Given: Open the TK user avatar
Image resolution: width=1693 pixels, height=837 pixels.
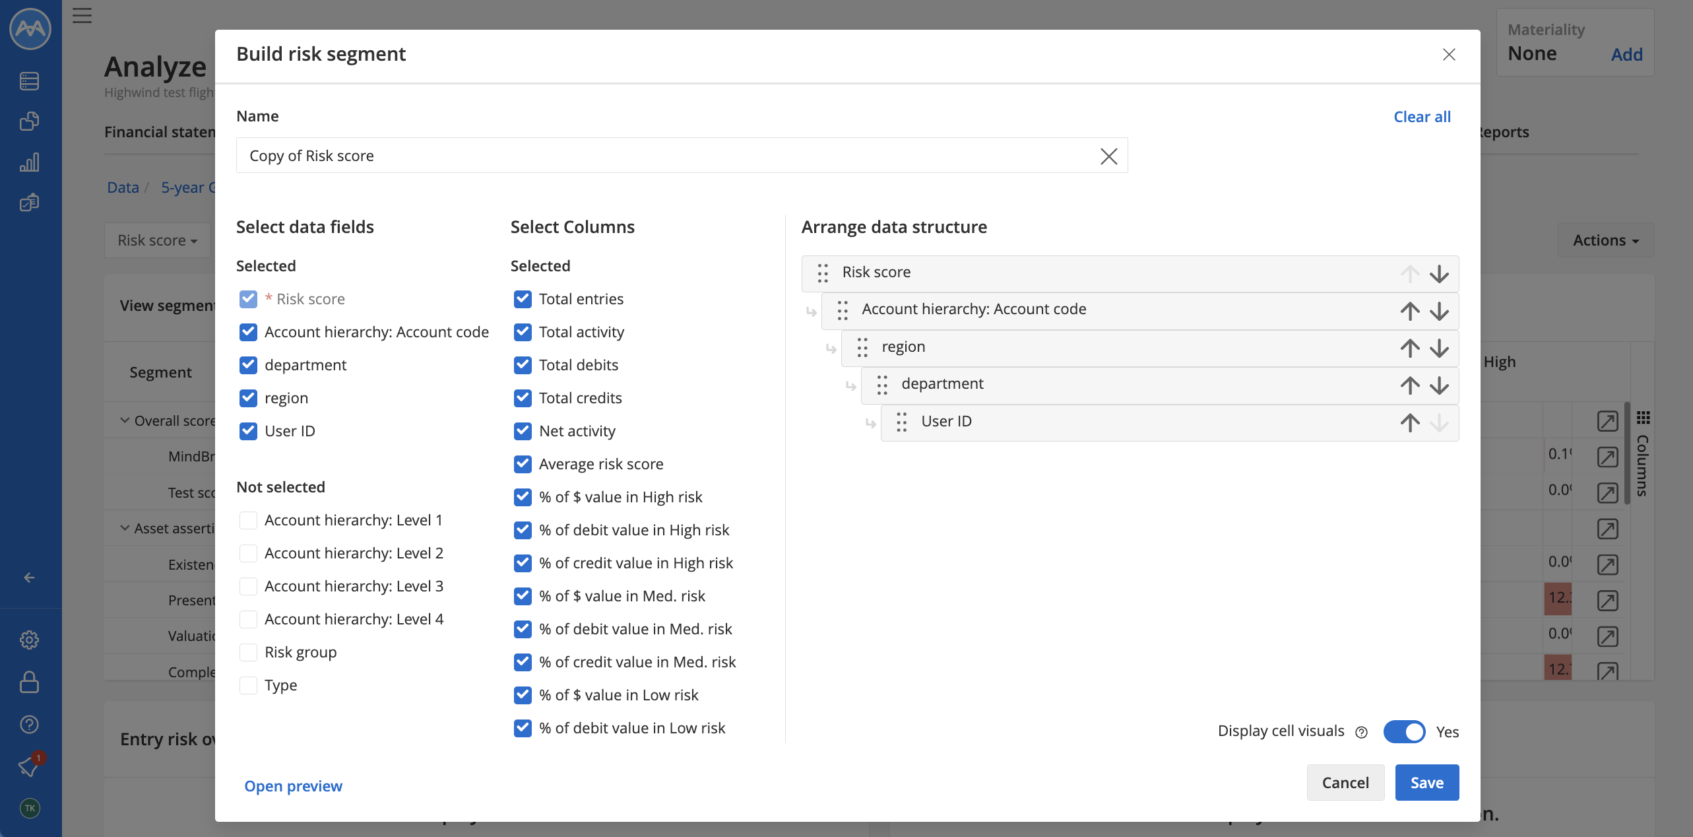Looking at the screenshot, I should (x=30, y=808).
